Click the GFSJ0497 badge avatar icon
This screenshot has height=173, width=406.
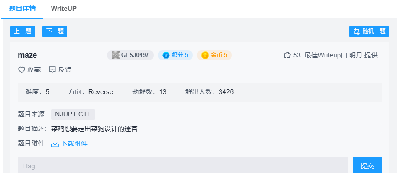pos(115,55)
